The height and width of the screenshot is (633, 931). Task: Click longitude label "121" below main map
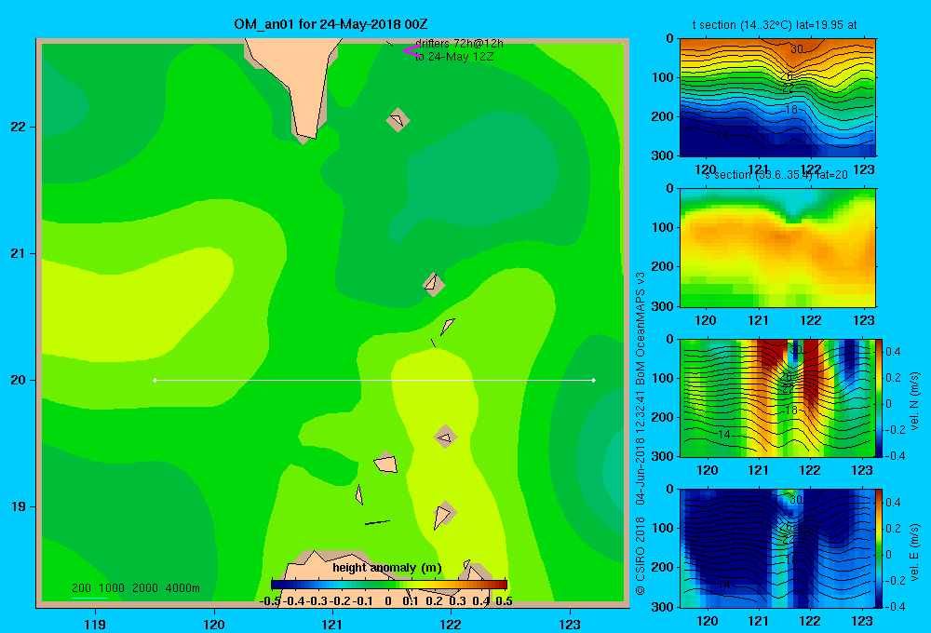tap(332, 624)
